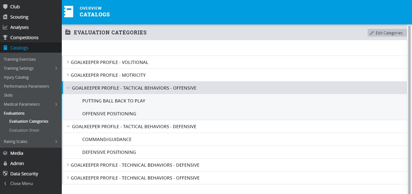
Task: Select Offensive Positioning row
Action: [x=235, y=113]
